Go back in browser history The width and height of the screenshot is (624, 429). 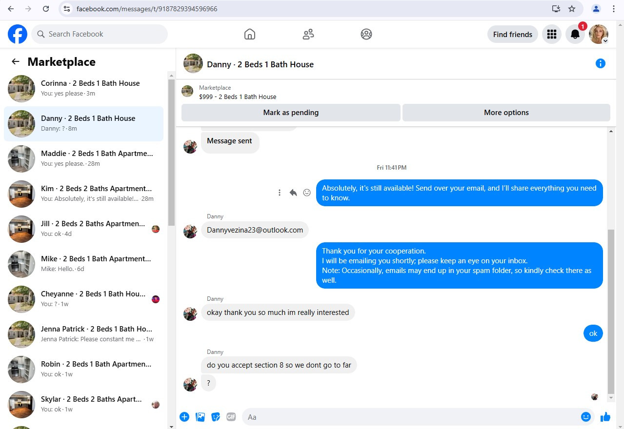click(x=11, y=9)
